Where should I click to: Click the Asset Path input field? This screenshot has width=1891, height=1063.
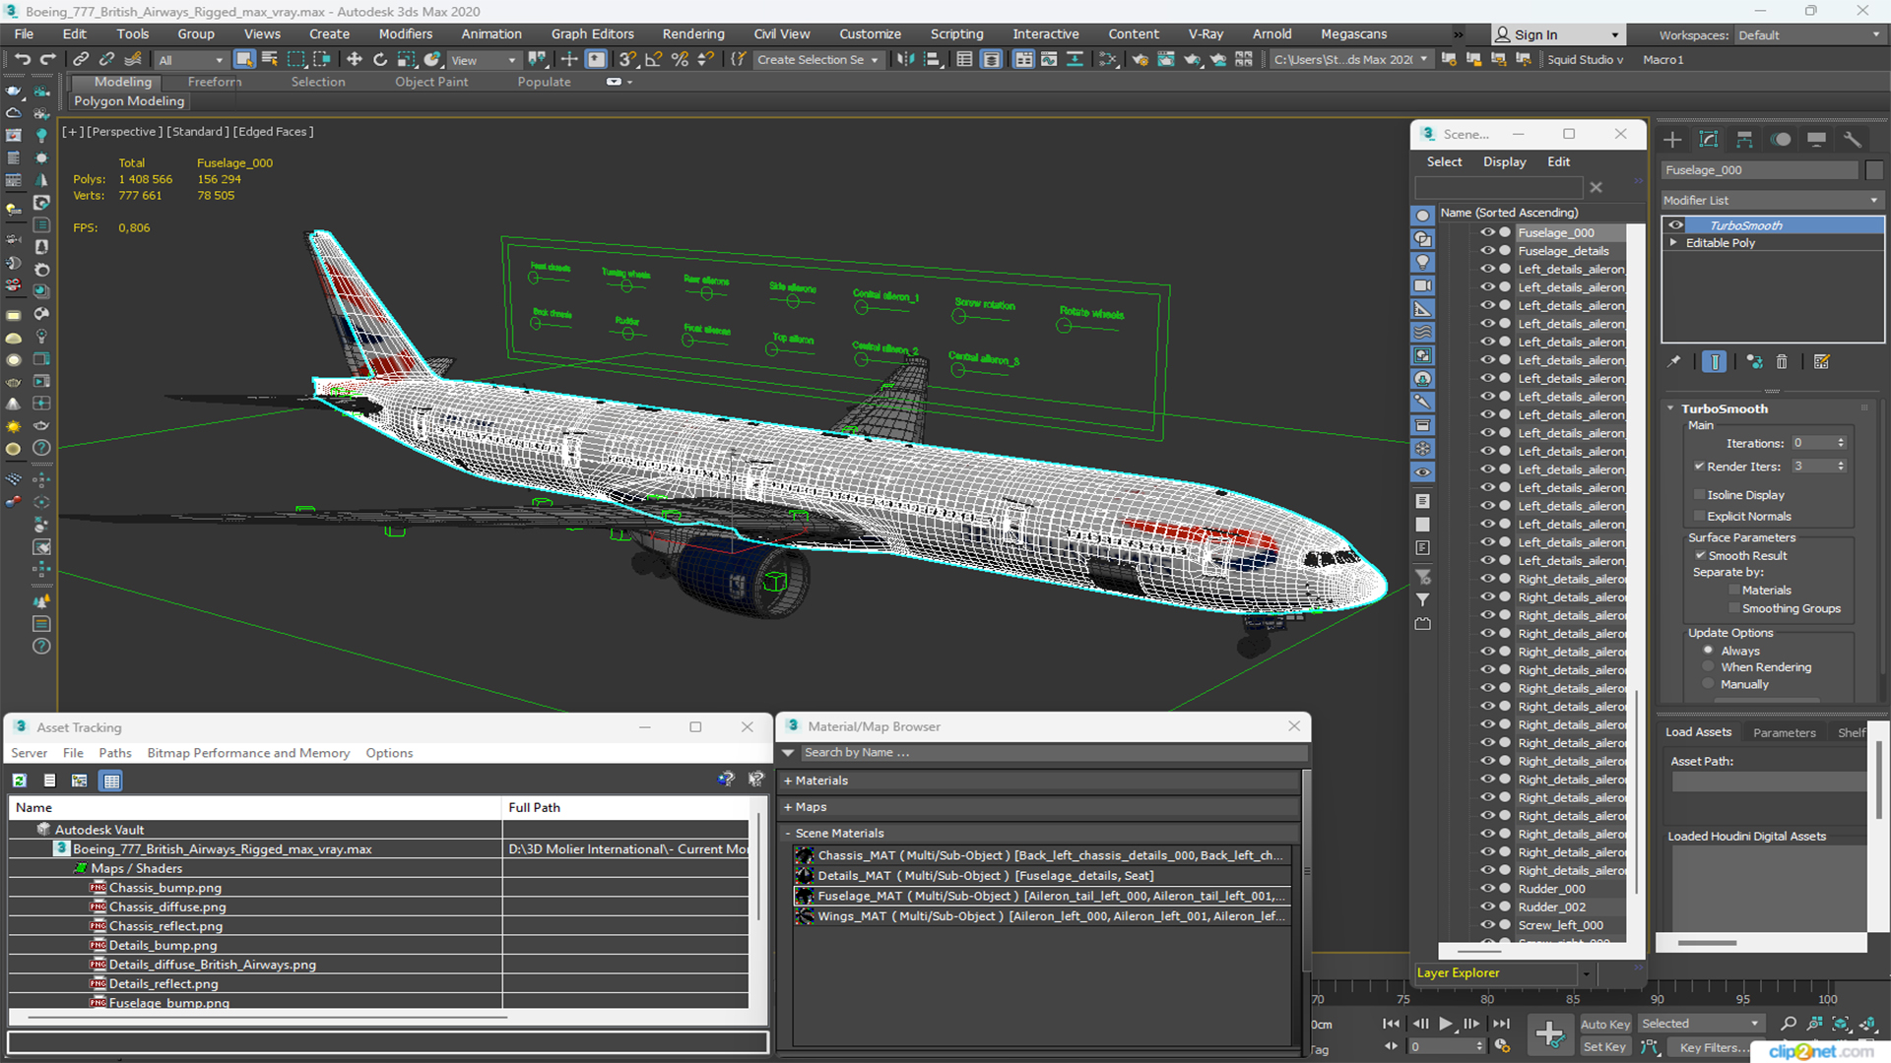point(1769,782)
